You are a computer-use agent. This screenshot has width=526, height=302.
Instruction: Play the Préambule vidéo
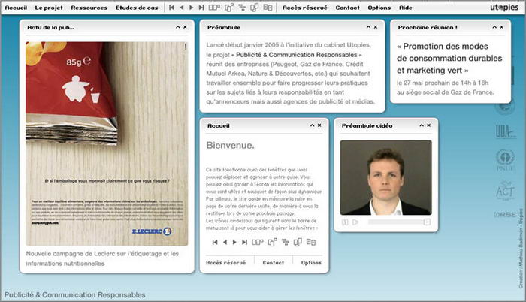355,222
